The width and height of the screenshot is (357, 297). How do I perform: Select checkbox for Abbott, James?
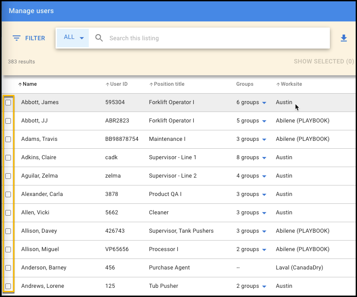[8, 102]
